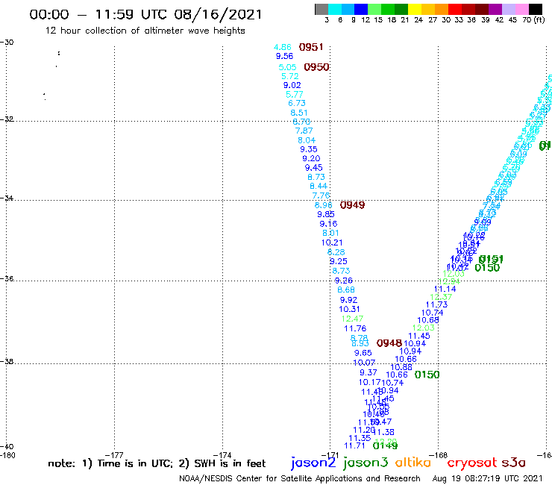Screen dimensions: 552x485
Task: Click the wave height value '10.21'
Action: tap(332, 242)
